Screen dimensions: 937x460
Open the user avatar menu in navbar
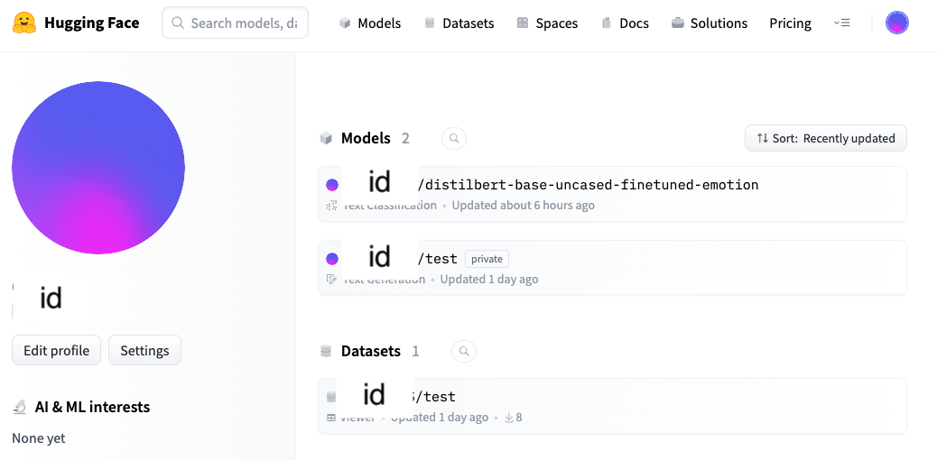pos(897,23)
